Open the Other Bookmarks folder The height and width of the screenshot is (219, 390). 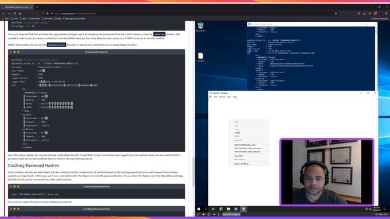coord(380,19)
